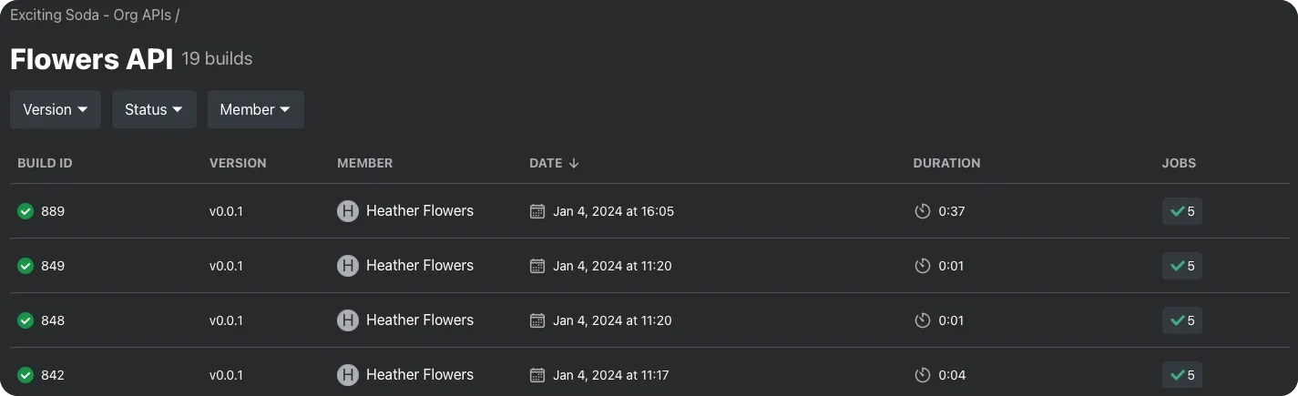Open the Version filter dropdown
This screenshot has height=396, width=1298.
(56, 109)
